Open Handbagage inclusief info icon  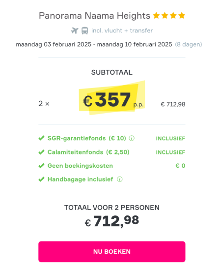tap(120, 179)
